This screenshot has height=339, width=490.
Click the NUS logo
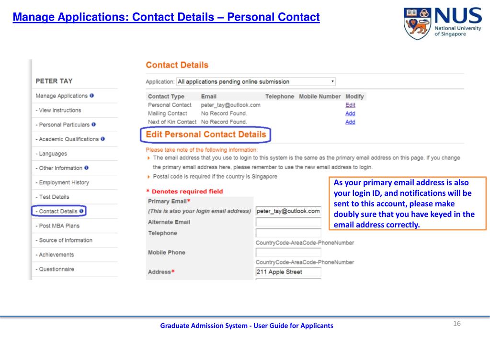[x=442, y=23]
